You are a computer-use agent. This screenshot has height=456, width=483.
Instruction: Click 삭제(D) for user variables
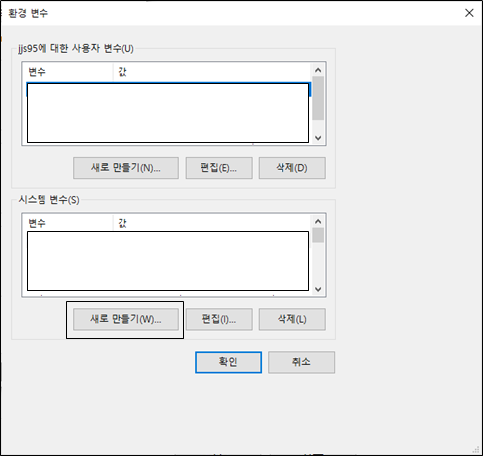(292, 168)
